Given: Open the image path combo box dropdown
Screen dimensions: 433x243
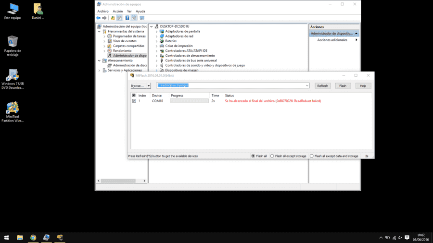Looking at the screenshot, I should tap(307, 85).
